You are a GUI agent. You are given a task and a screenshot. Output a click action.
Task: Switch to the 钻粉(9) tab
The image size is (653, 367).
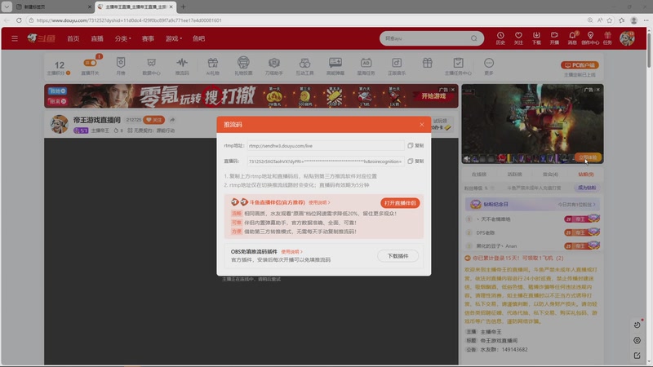(585, 175)
